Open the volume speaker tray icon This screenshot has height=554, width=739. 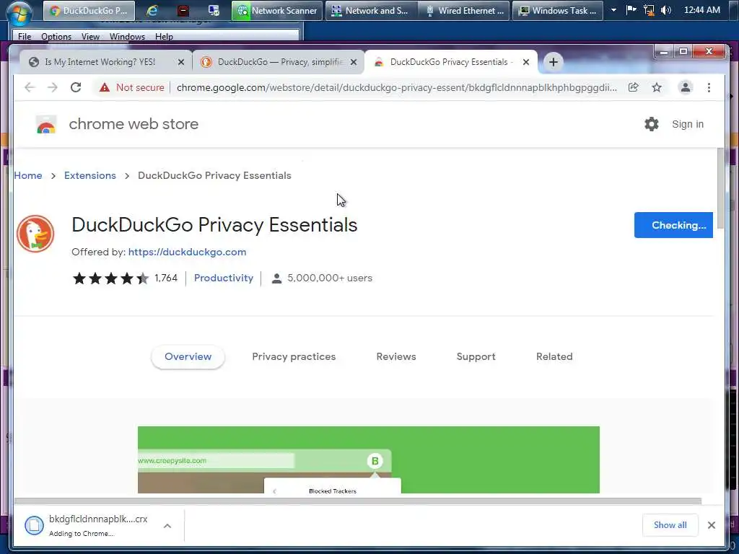coord(666,10)
